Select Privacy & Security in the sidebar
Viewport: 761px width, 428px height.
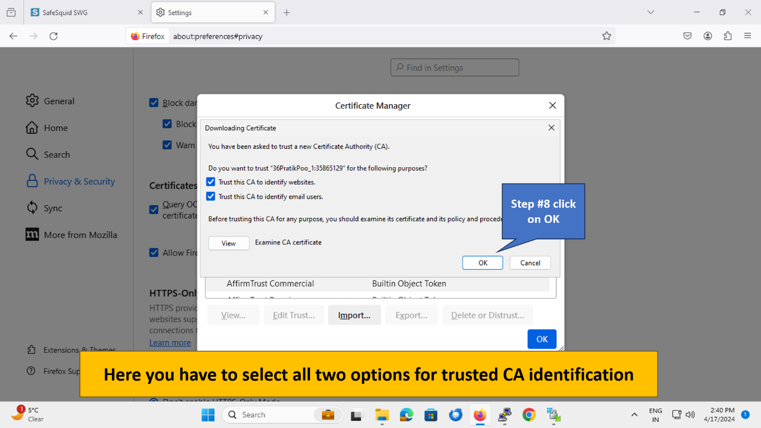click(x=79, y=181)
